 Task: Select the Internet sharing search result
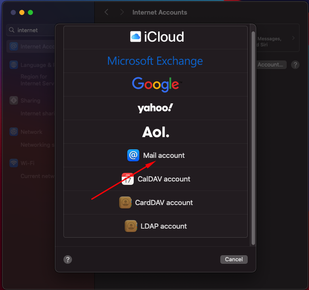[x=37, y=113]
